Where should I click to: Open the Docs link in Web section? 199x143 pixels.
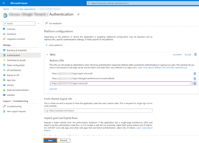coord(187,55)
